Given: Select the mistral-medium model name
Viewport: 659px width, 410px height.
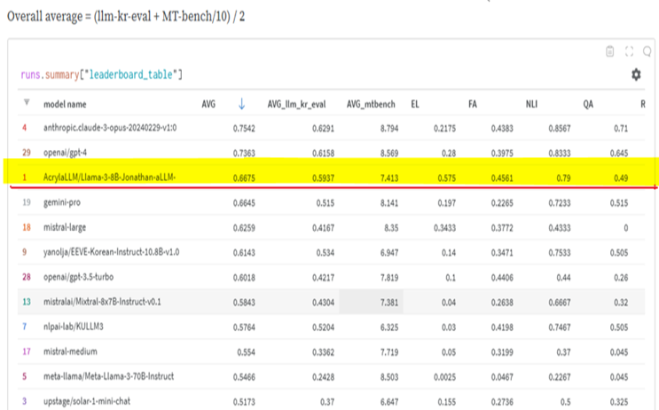Looking at the screenshot, I should pyautogui.click(x=70, y=351).
